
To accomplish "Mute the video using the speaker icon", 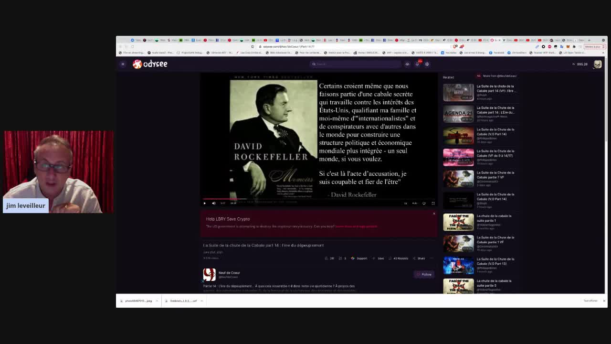I will [x=213, y=203].
